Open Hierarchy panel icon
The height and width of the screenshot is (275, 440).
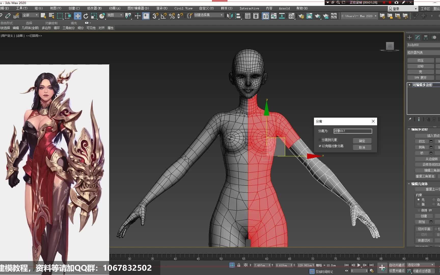tap(426, 37)
